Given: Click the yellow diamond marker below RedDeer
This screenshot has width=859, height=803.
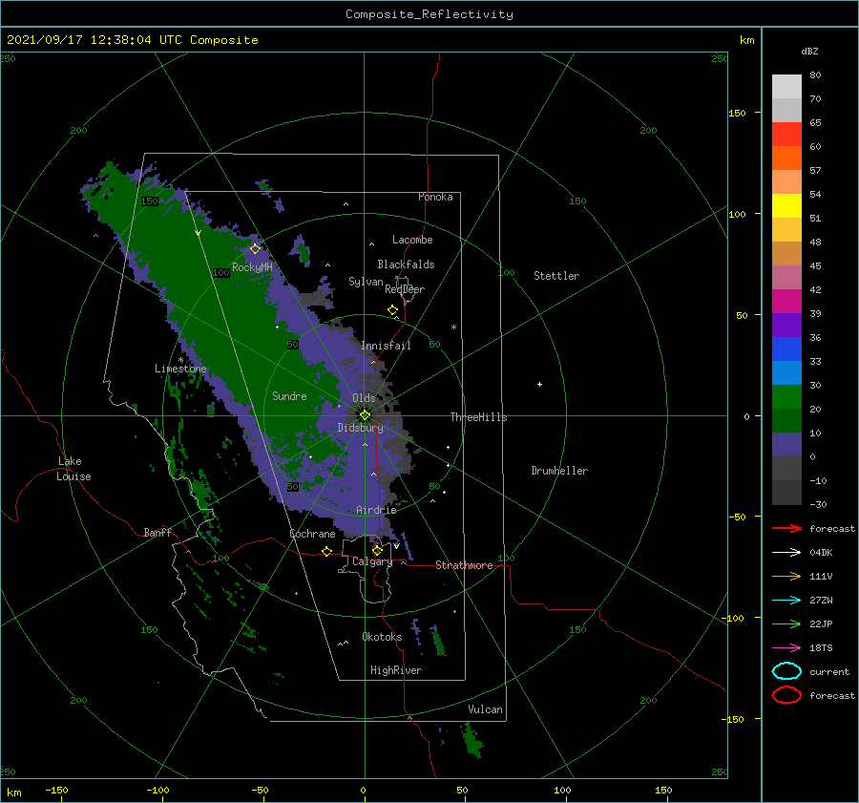Looking at the screenshot, I should (393, 310).
